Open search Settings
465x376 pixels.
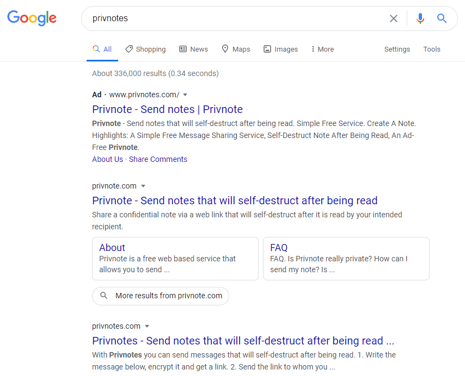click(397, 49)
